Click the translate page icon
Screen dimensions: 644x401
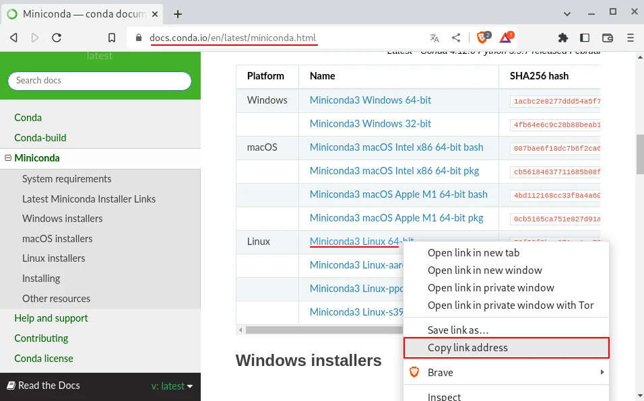click(434, 38)
